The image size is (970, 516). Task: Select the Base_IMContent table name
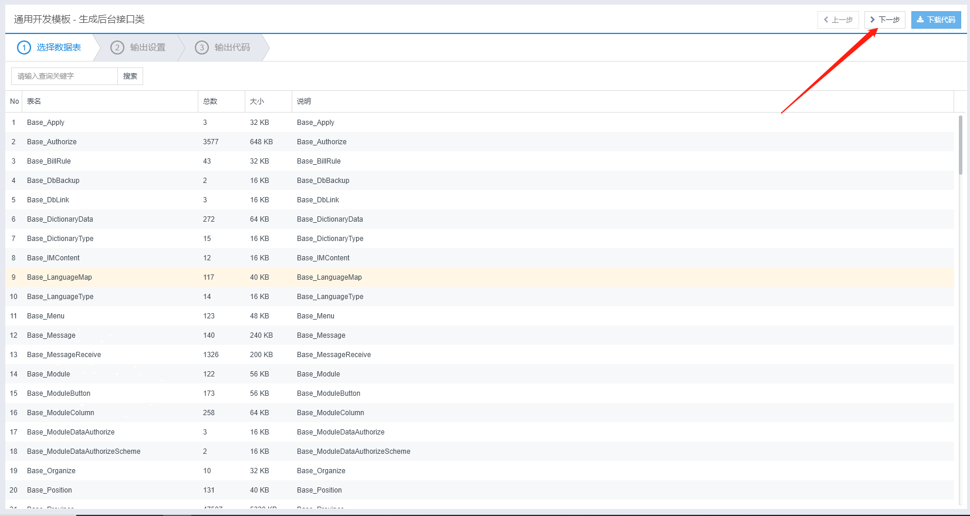point(53,258)
